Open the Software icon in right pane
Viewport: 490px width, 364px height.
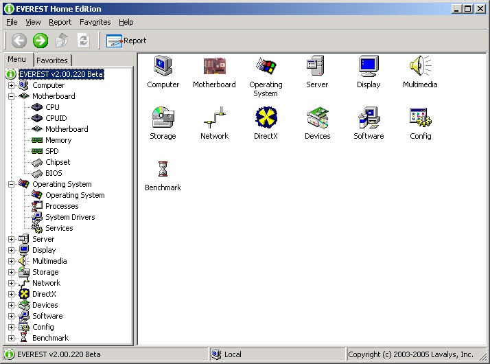pos(369,117)
